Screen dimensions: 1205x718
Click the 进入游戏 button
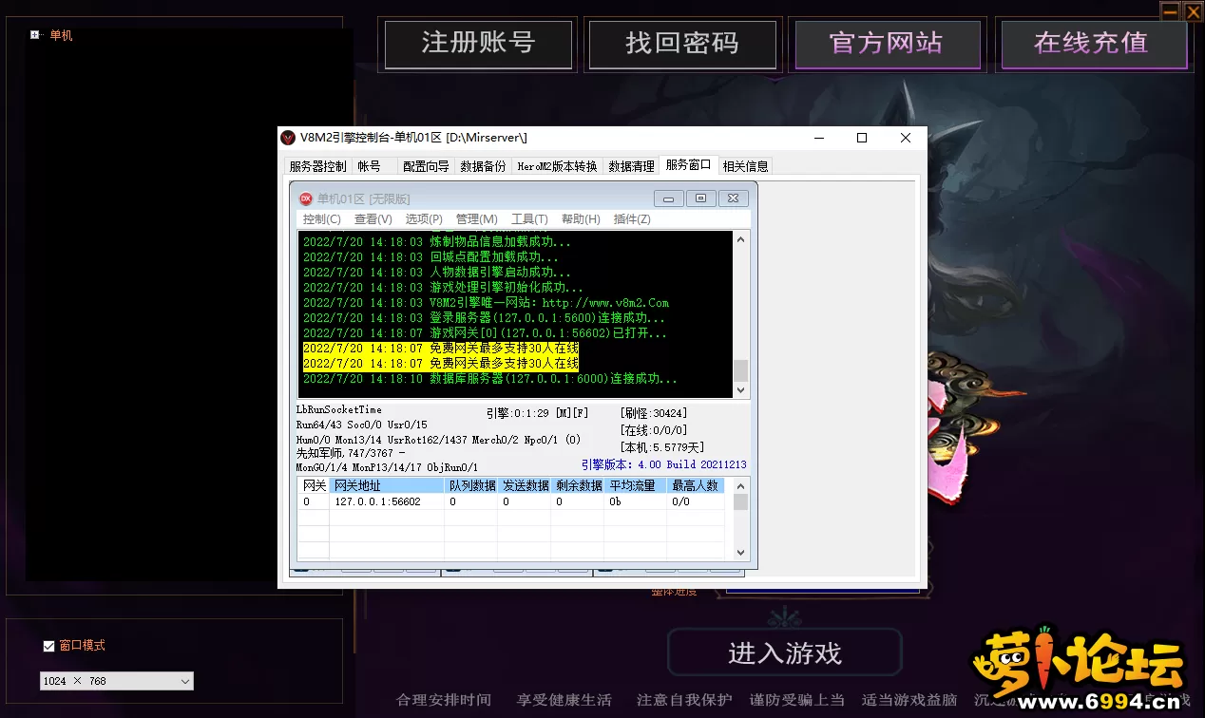click(x=785, y=653)
